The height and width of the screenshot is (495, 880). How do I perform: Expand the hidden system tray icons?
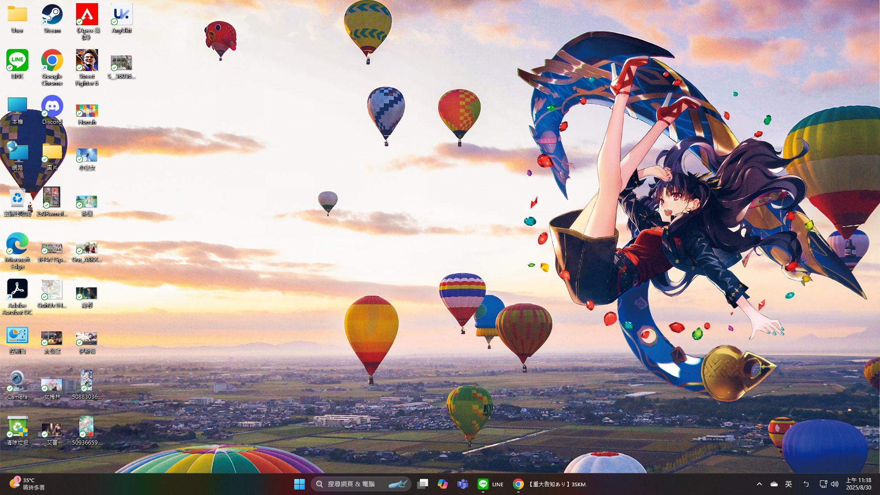pos(759,484)
